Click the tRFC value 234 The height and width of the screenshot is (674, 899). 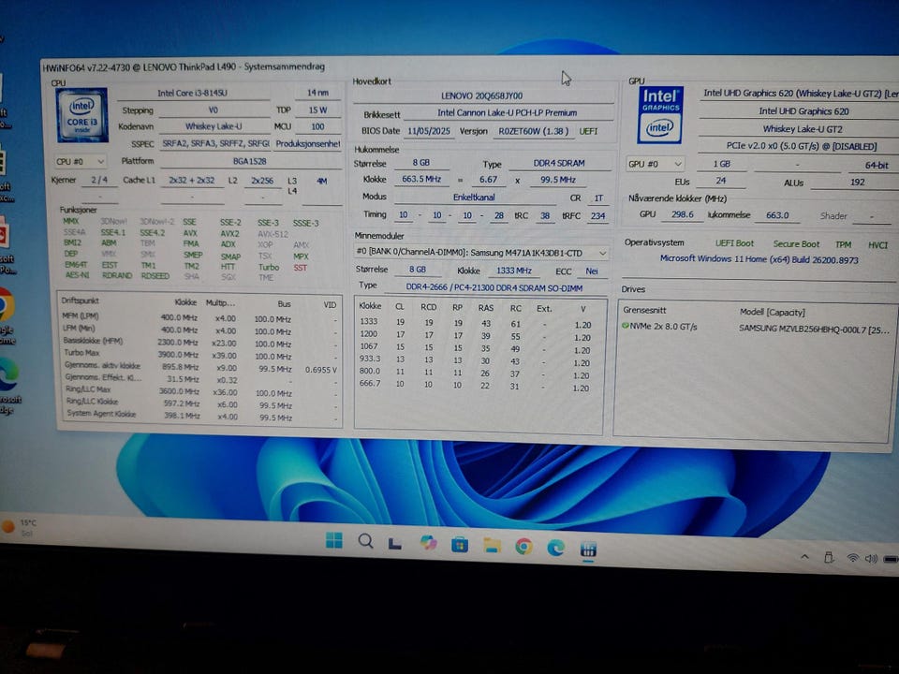click(x=598, y=216)
